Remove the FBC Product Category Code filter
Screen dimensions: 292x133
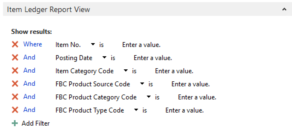point(15,97)
